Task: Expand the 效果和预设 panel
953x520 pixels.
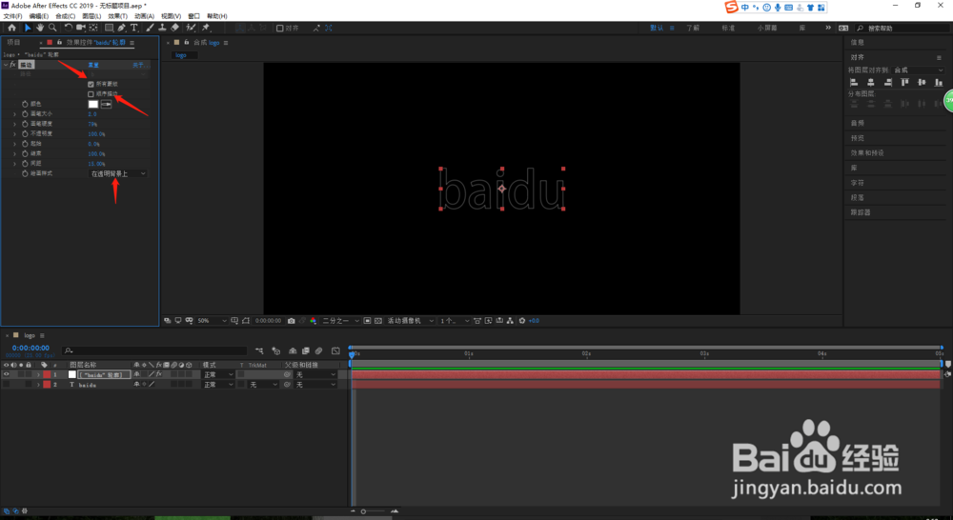Action: (x=867, y=153)
